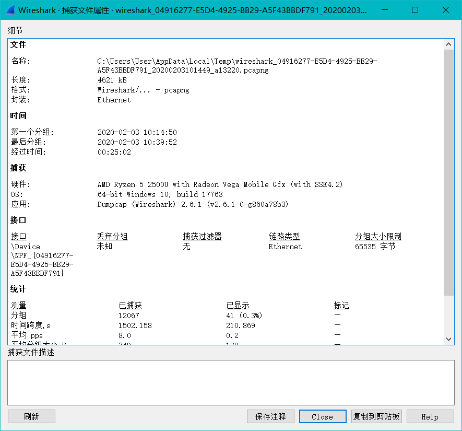
Task: Click the Dumpcap (Wireshark) 2.6.1 application text
Action: pos(193,204)
